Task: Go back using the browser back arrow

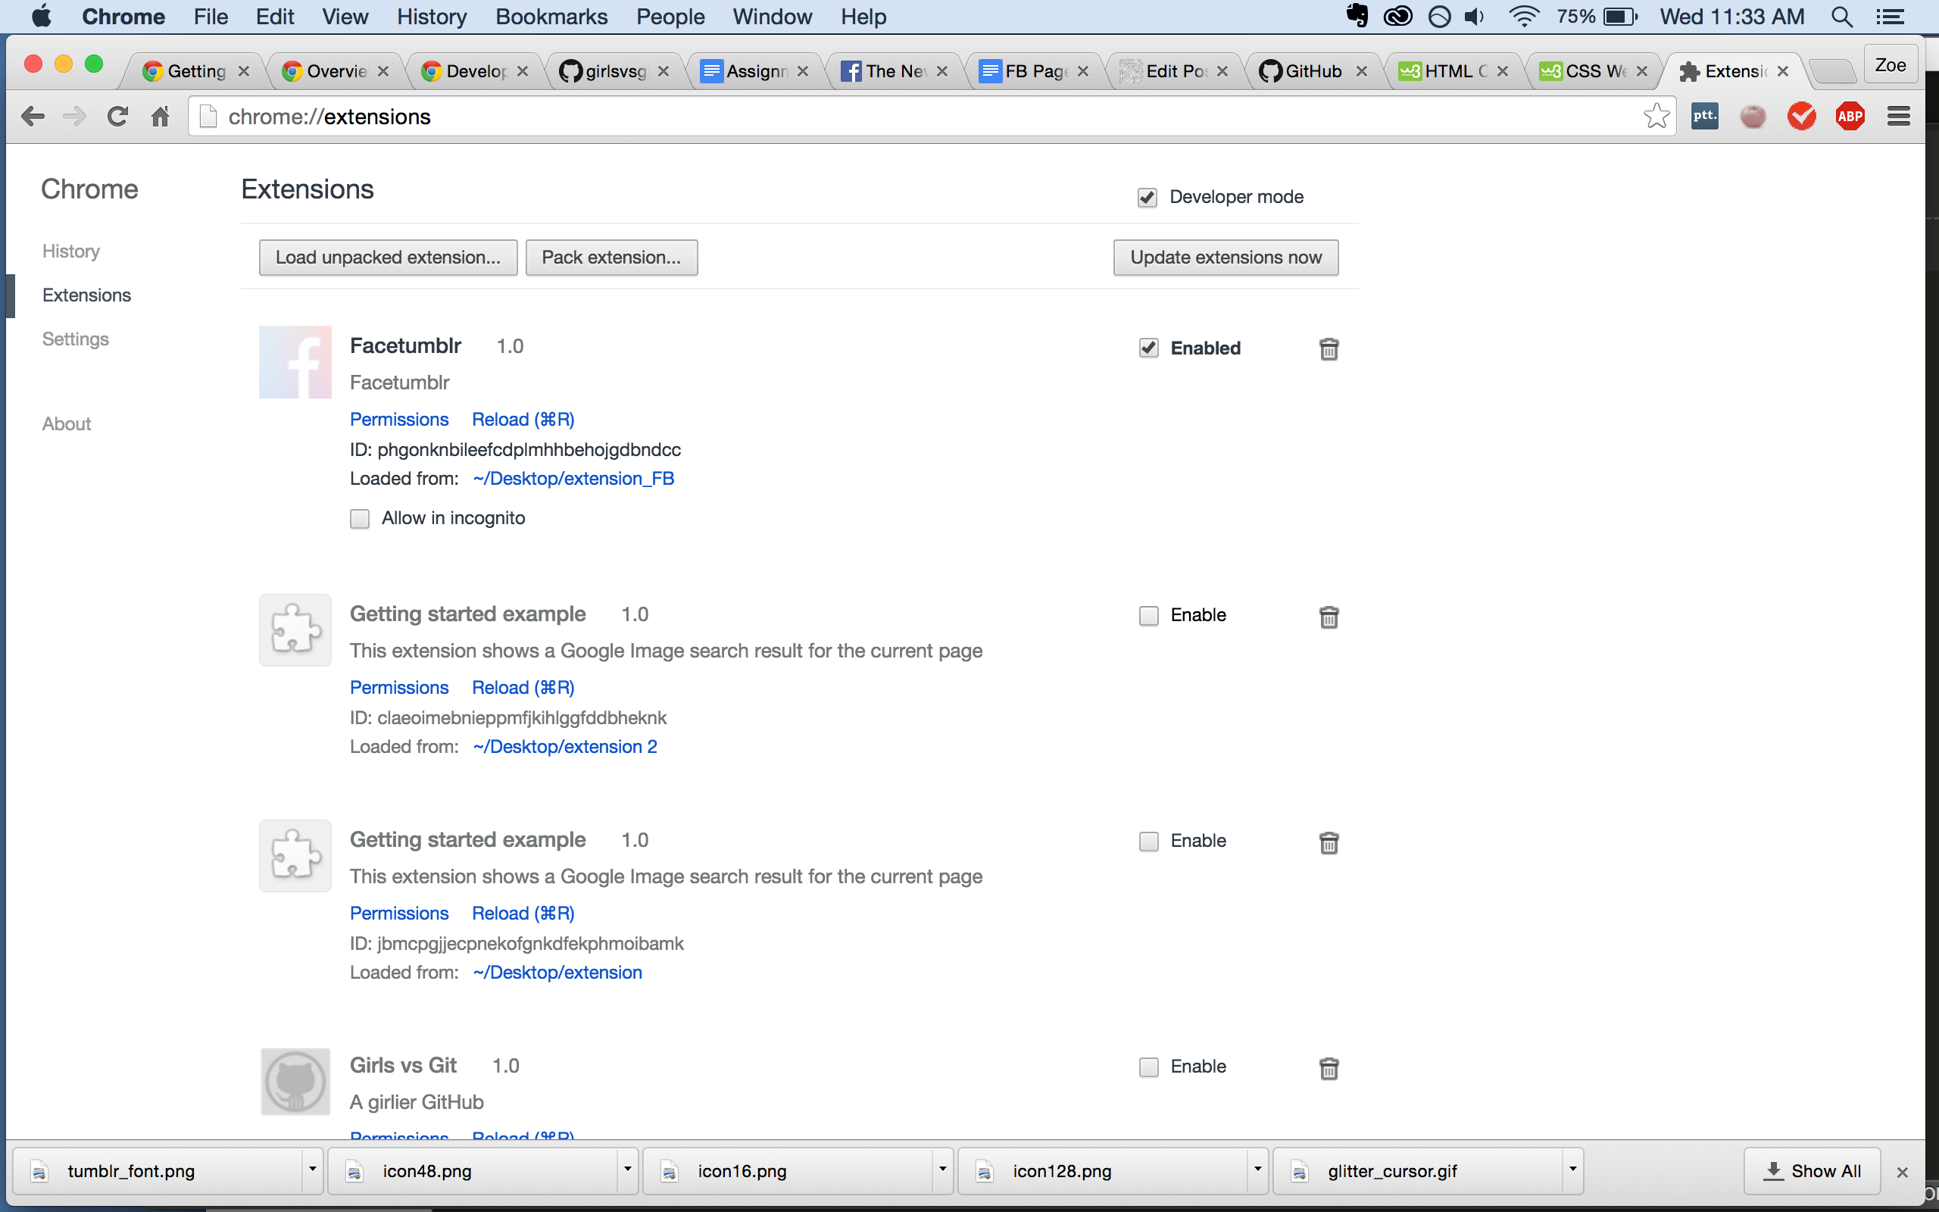Action: [x=33, y=117]
